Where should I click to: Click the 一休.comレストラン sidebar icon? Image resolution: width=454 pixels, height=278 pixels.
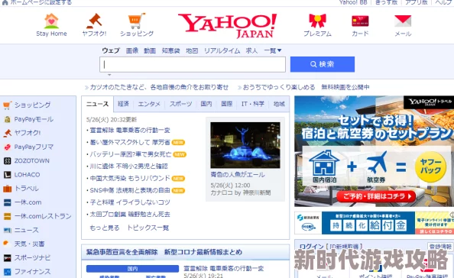click(x=7, y=216)
